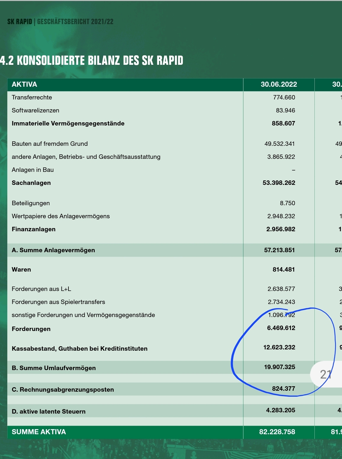Click the value '824.377'
Viewport: 342px width, 459px height.
[284, 389]
